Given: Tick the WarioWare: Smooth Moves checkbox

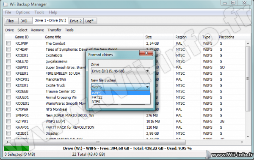Looking at the screenshot, I should point(8,103).
